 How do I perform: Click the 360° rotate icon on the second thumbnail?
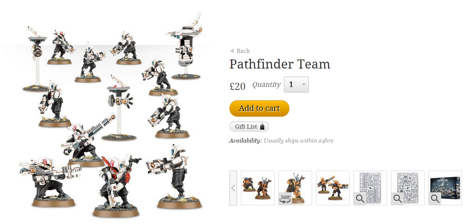[285, 199]
